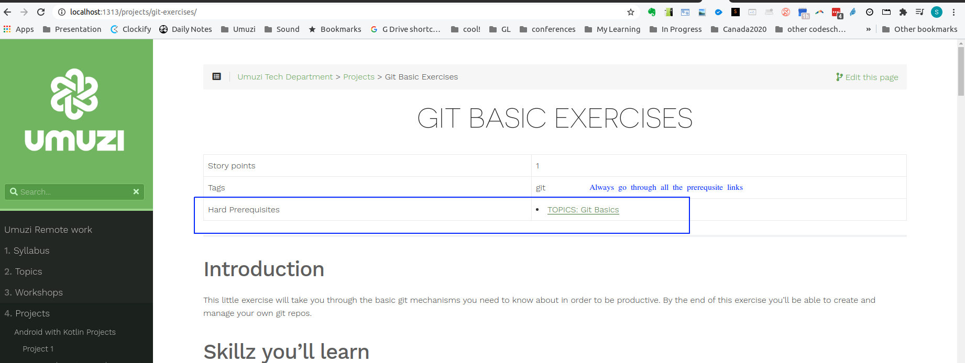Click the Umuzi logo in the sidebar
The width and height of the screenshot is (965, 363).
[x=74, y=110]
